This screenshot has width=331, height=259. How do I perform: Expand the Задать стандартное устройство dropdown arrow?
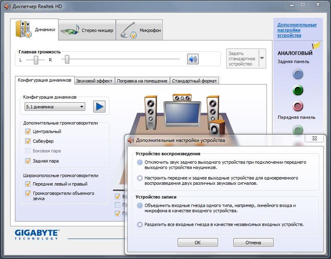click(x=262, y=58)
